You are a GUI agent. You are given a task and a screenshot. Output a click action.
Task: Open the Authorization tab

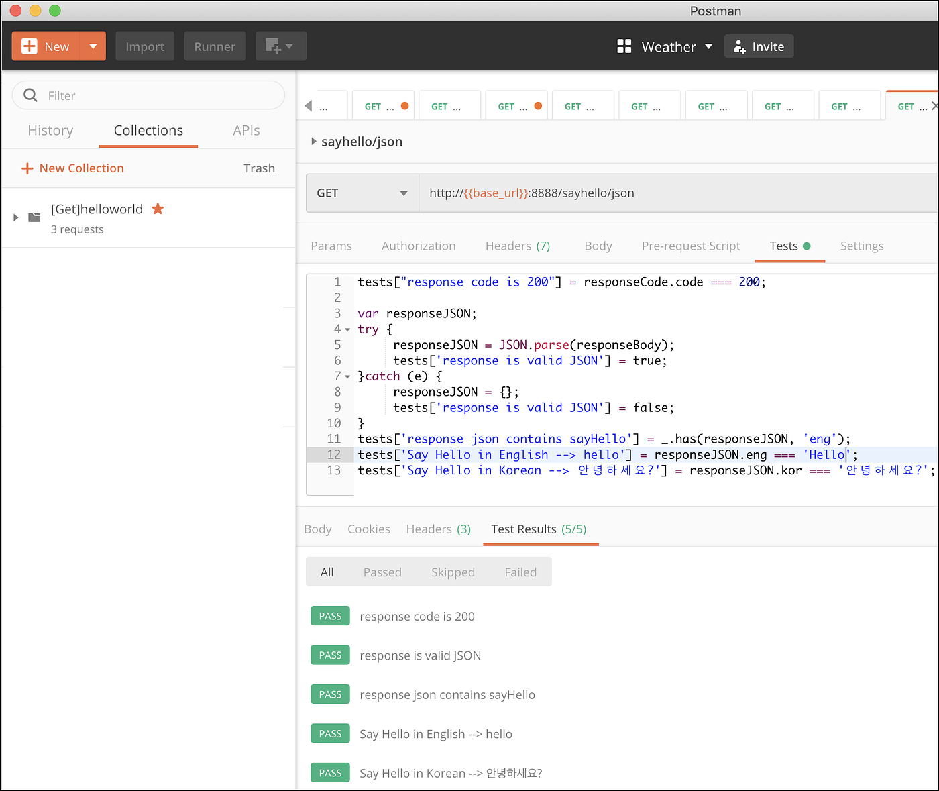(419, 246)
